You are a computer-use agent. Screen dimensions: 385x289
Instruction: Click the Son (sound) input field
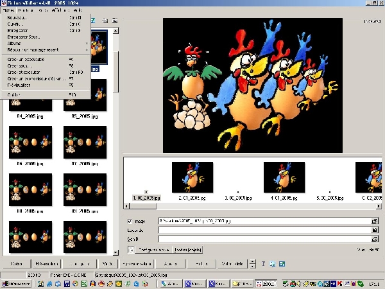point(264,239)
